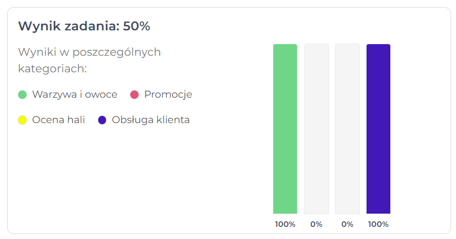
Task: Click the pink Promocje legend dot
Action: coord(134,94)
